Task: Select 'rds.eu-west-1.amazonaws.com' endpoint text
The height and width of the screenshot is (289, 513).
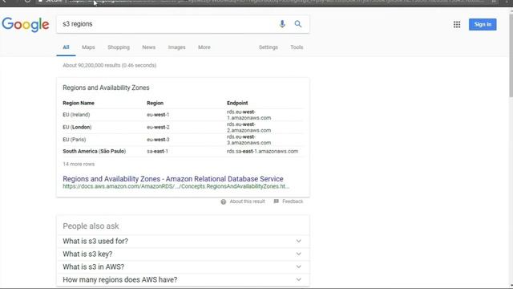Action: tap(248, 115)
